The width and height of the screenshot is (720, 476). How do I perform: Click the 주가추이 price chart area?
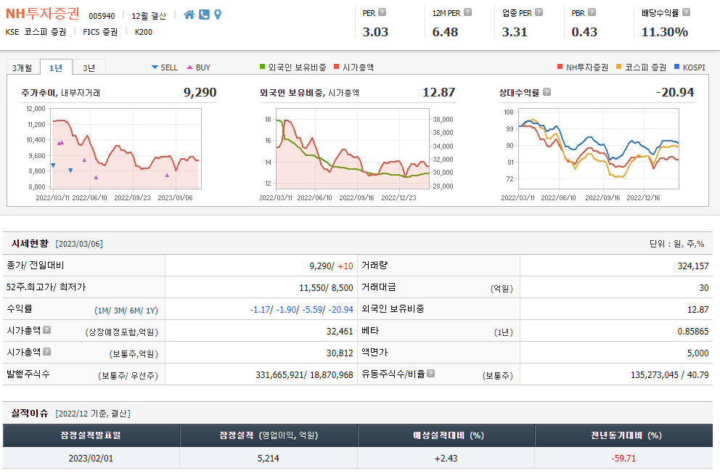[x=126, y=149]
